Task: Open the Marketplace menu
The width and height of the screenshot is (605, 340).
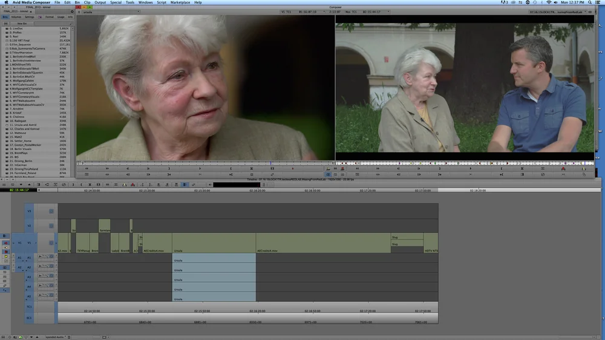Action: tap(180, 2)
